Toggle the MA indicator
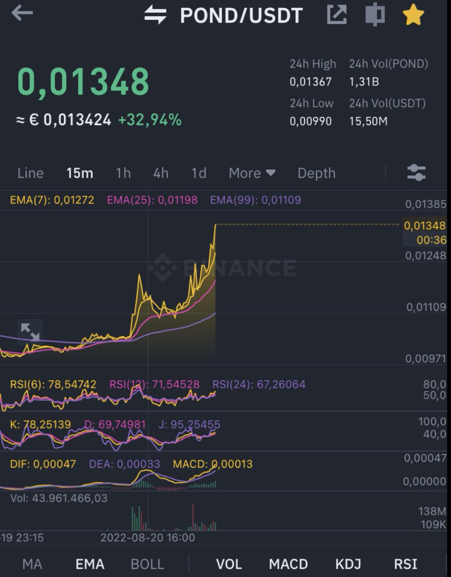The image size is (451, 577). pyautogui.click(x=32, y=564)
